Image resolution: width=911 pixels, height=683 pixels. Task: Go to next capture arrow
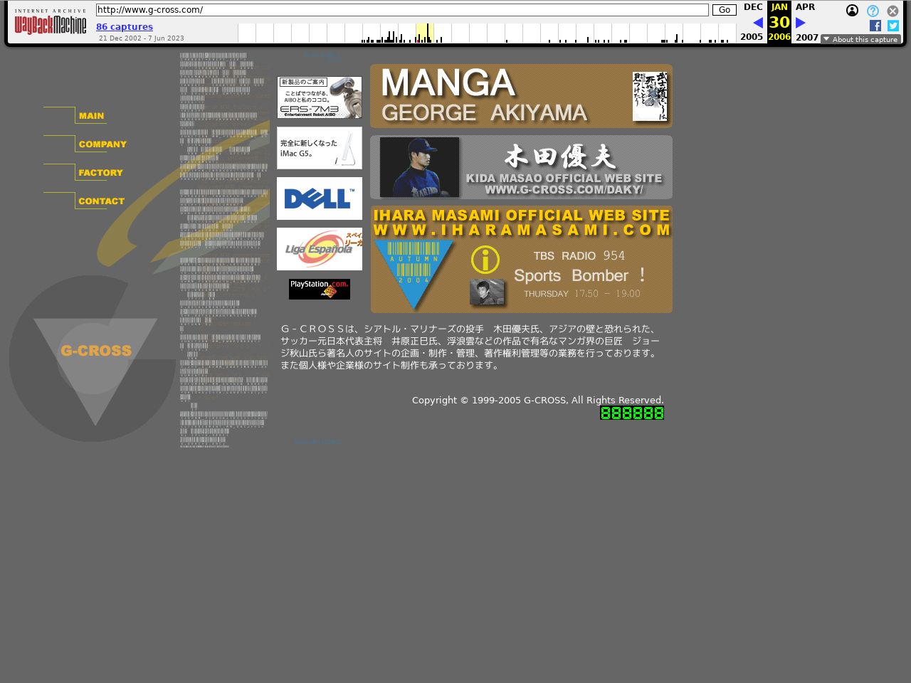(x=800, y=23)
